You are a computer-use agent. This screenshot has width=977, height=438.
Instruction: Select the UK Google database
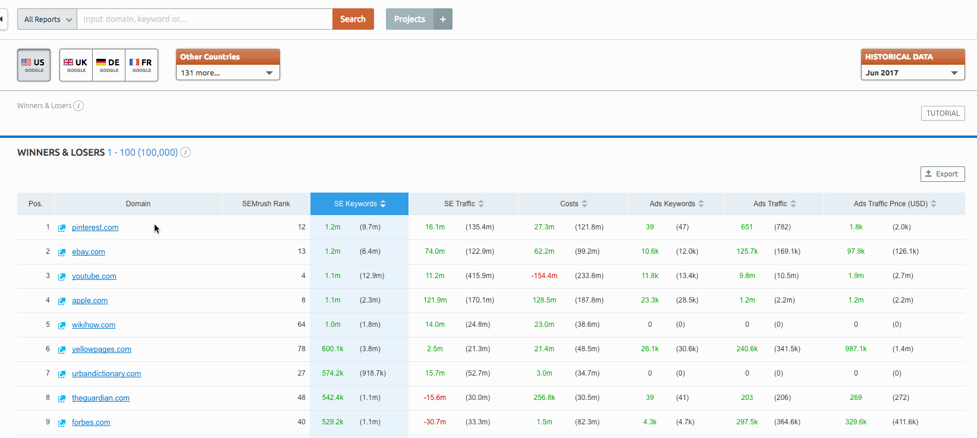(76, 65)
